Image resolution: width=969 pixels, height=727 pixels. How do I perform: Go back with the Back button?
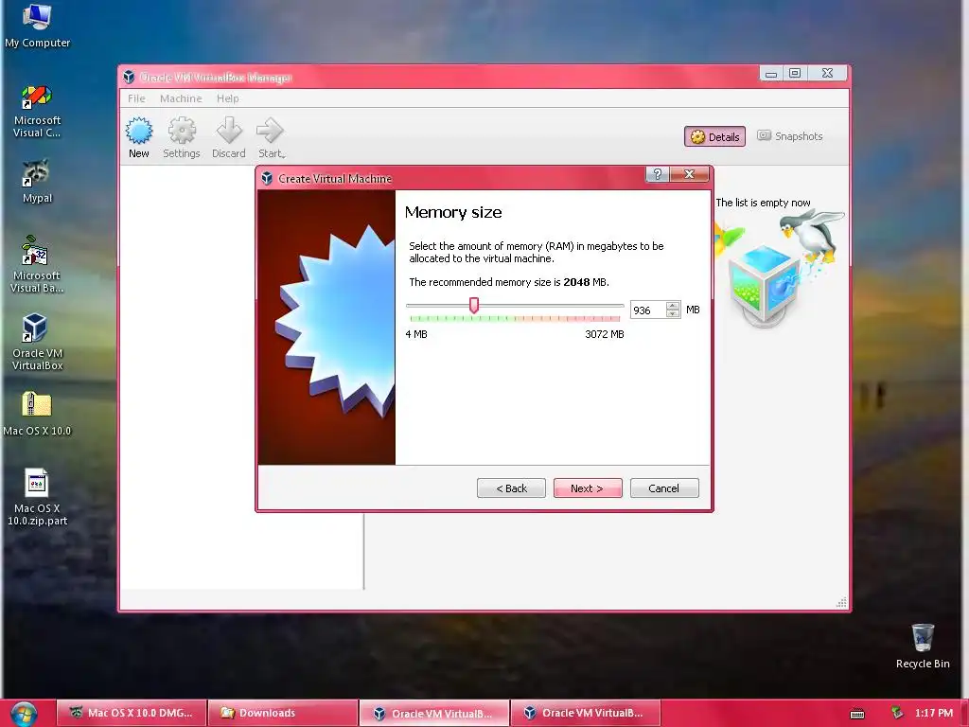511,488
